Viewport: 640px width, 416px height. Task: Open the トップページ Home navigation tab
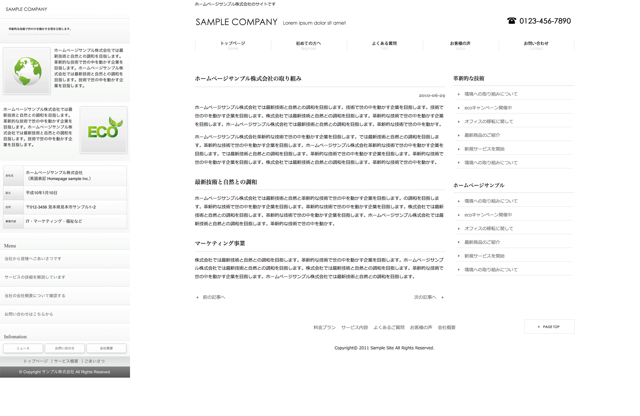(233, 45)
